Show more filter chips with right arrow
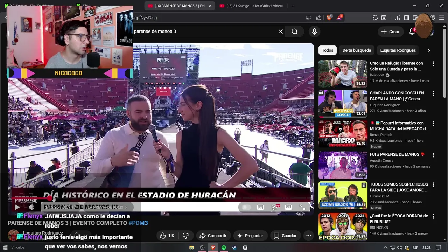The width and height of the screenshot is (448, 252). pyautogui.click(x=429, y=50)
